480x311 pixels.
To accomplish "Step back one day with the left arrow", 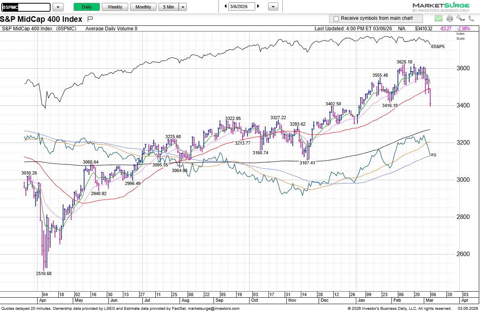I will 225,7.
